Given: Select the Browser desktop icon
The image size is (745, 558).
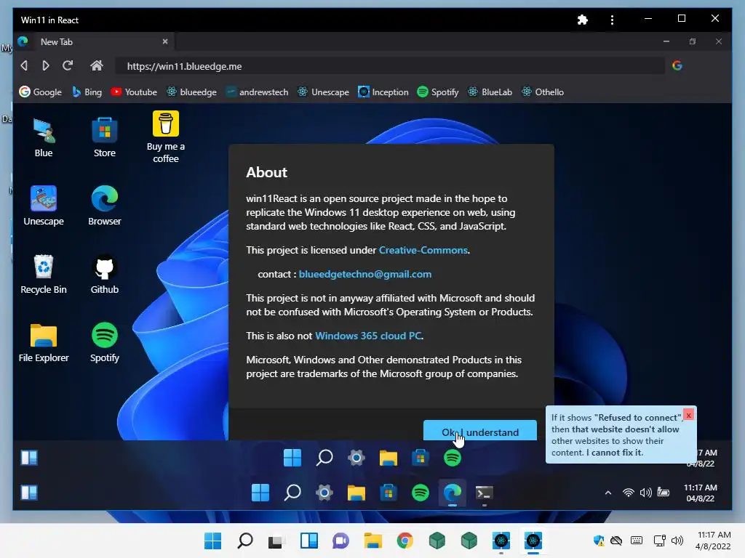Looking at the screenshot, I should [x=105, y=206].
